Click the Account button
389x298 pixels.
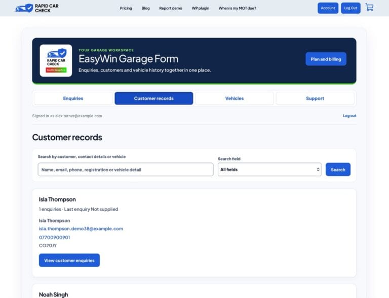328,8
